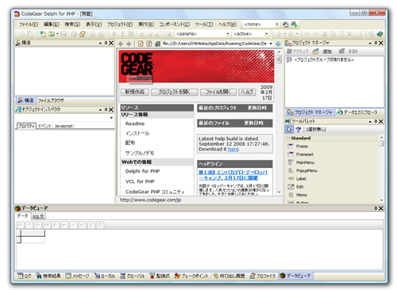Click the red Stop loading icon
Viewport: 397px width, 290px height.
tap(141, 44)
